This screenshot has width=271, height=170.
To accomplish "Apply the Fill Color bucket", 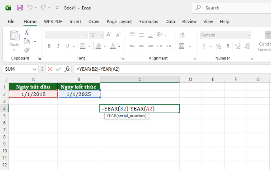I will click(x=98, y=46).
